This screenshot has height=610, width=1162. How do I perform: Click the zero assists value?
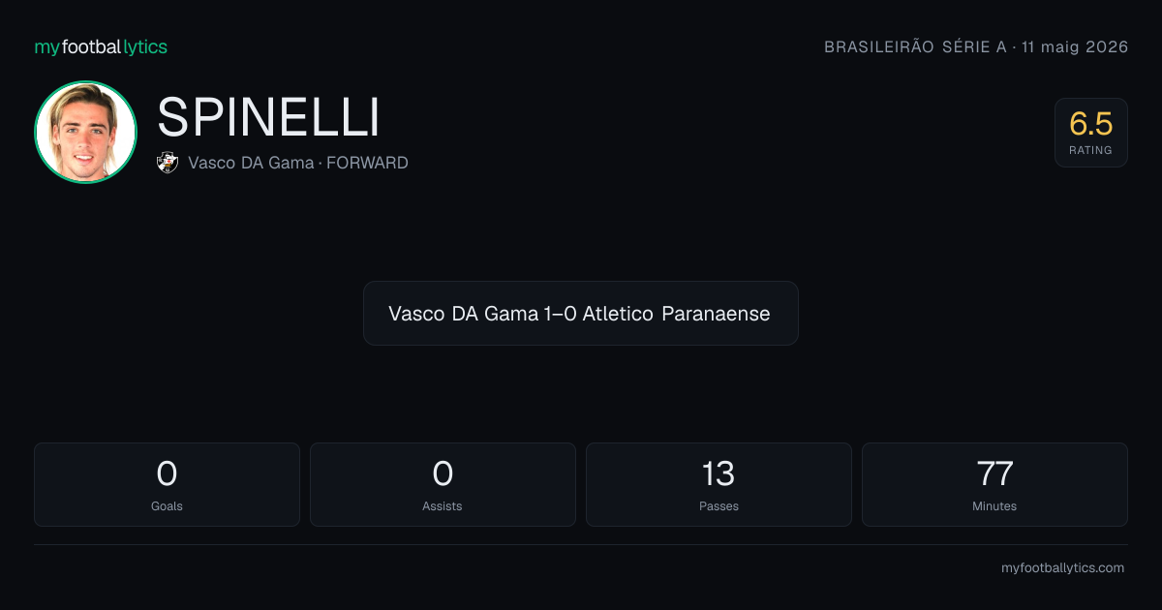coord(443,473)
